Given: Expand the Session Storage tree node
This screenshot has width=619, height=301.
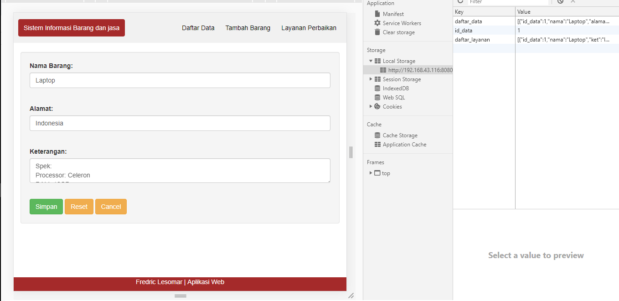Looking at the screenshot, I should pyautogui.click(x=371, y=79).
